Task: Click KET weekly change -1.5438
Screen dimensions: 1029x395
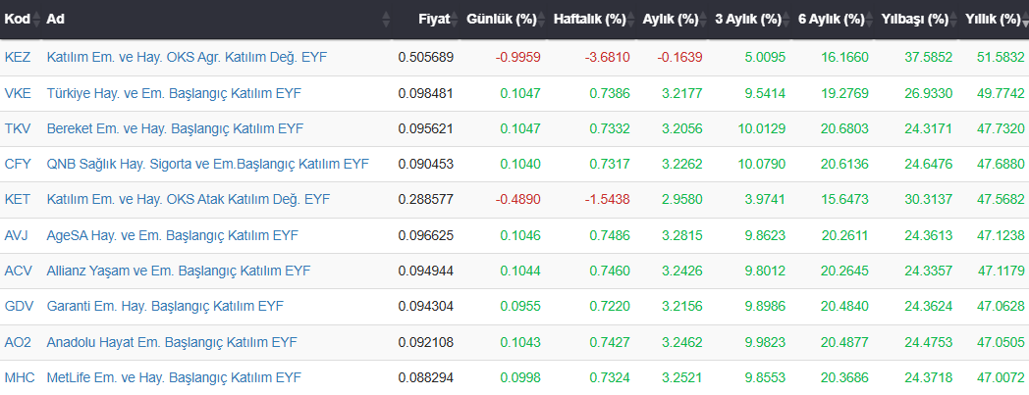Action: [x=607, y=199]
